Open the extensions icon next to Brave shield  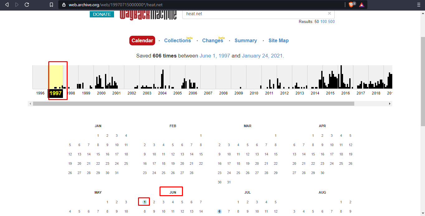(x=361, y=5)
